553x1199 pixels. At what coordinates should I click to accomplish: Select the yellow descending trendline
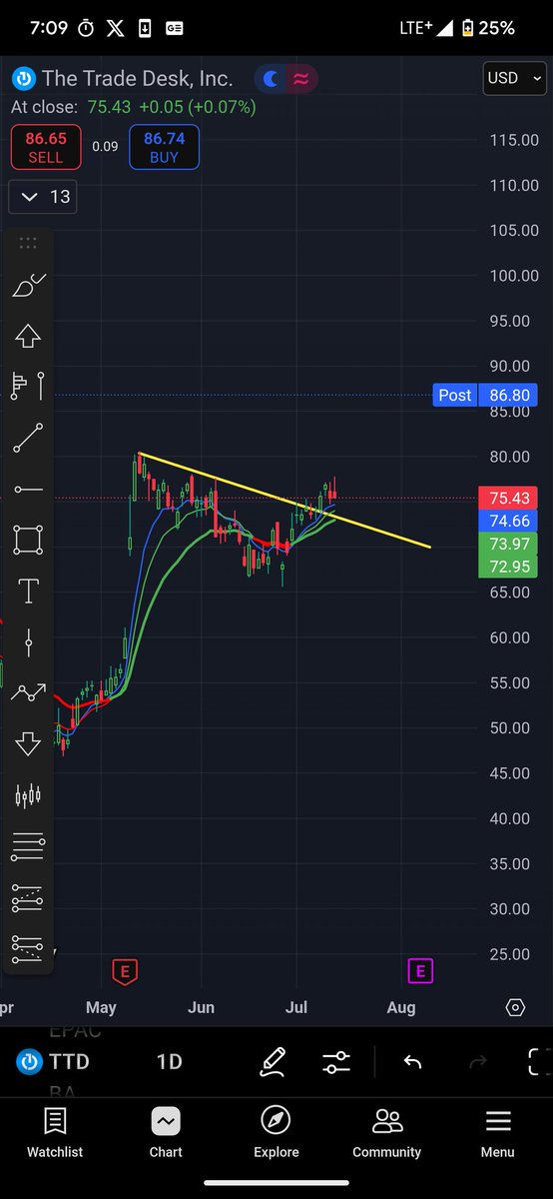coord(284,500)
